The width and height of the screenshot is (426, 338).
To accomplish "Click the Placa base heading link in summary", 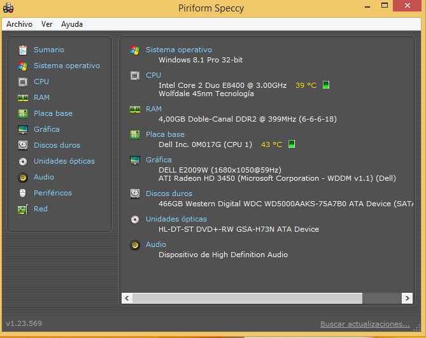I will (165, 135).
